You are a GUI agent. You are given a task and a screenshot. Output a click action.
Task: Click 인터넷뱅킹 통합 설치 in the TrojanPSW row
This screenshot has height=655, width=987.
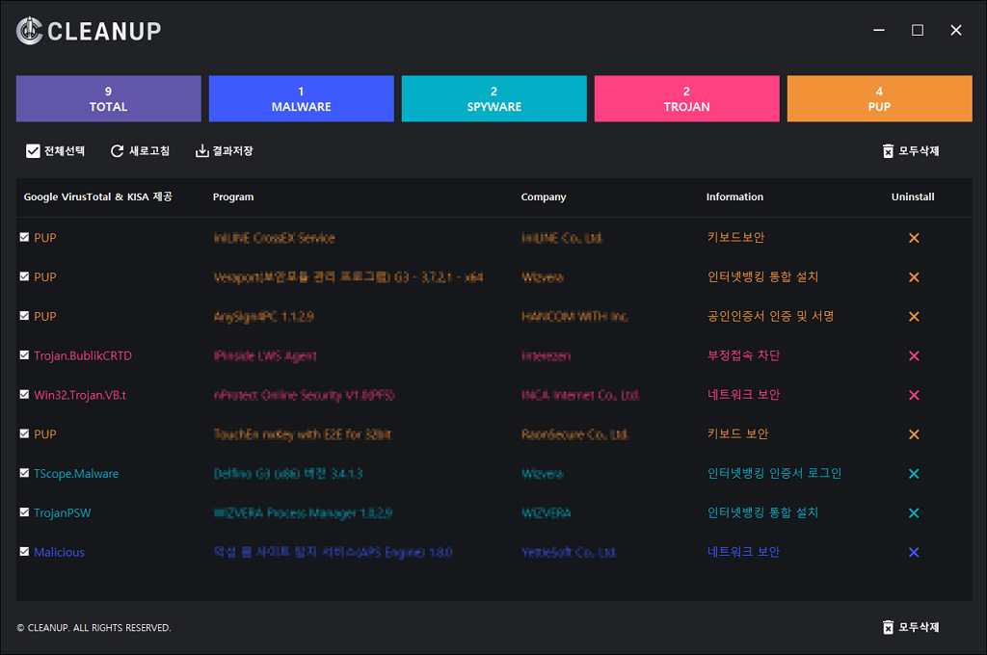[763, 512]
